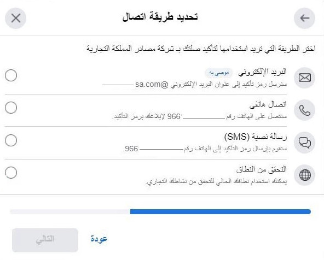
Task: Click the موصى به recommended badge
Action: pos(218,73)
